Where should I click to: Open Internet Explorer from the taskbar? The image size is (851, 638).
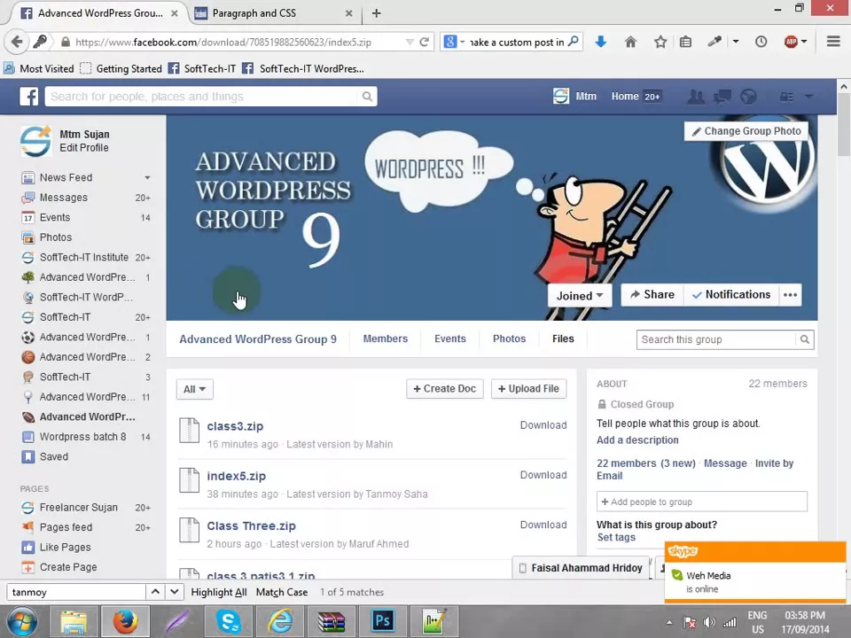tap(281, 622)
